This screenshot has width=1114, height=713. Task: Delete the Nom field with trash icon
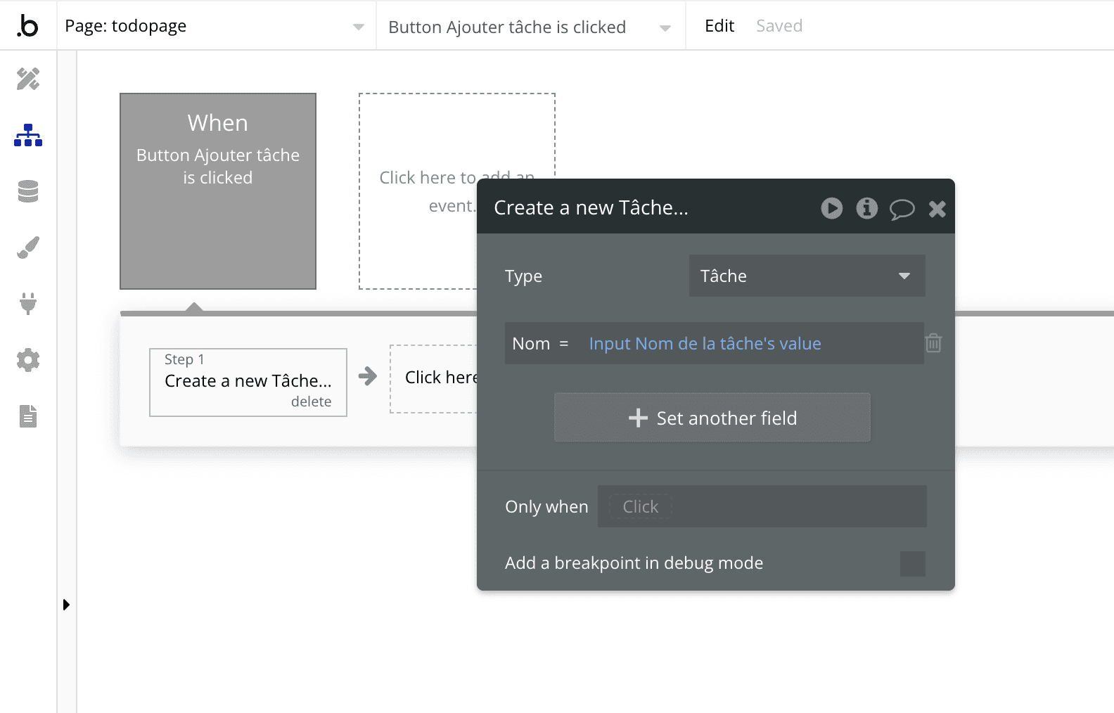click(x=934, y=343)
